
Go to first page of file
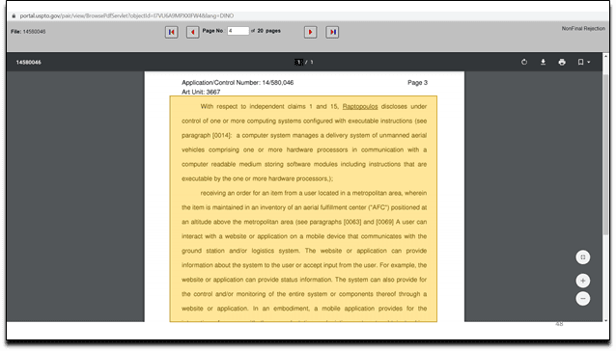171,32
